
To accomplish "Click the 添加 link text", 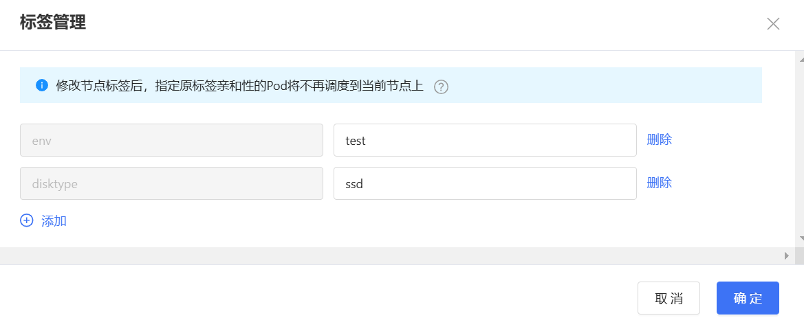I will (x=54, y=221).
